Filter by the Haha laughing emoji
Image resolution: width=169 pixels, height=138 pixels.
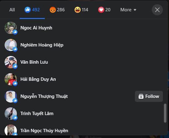pos(78,10)
